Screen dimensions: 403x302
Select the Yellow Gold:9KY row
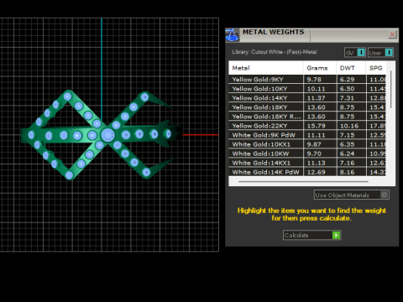[x=307, y=80]
